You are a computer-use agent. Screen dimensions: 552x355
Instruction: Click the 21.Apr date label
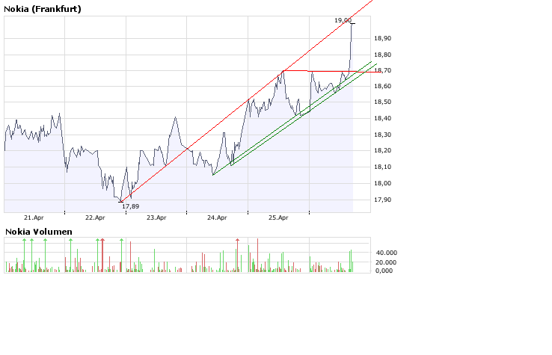(34, 217)
